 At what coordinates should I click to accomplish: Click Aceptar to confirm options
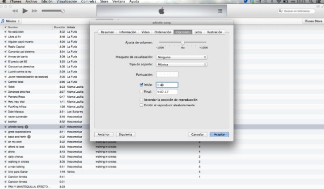pos(219,135)
